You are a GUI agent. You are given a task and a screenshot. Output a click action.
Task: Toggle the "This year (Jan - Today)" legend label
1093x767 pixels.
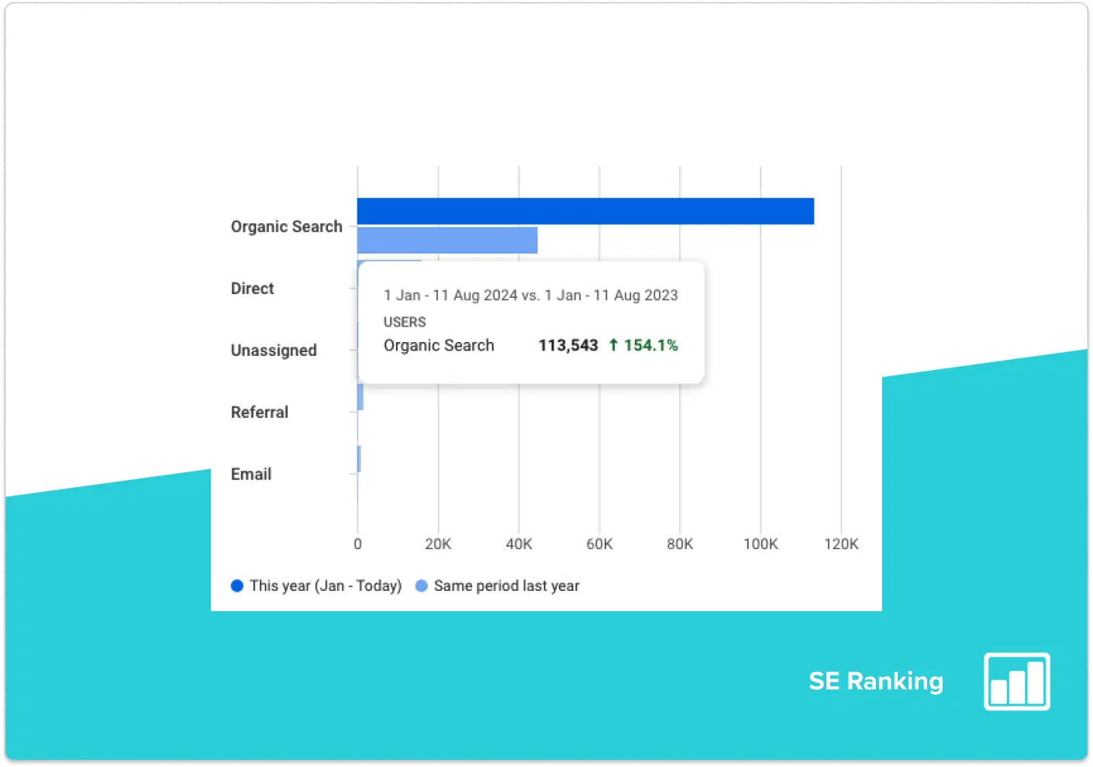[x=326, y=586]
